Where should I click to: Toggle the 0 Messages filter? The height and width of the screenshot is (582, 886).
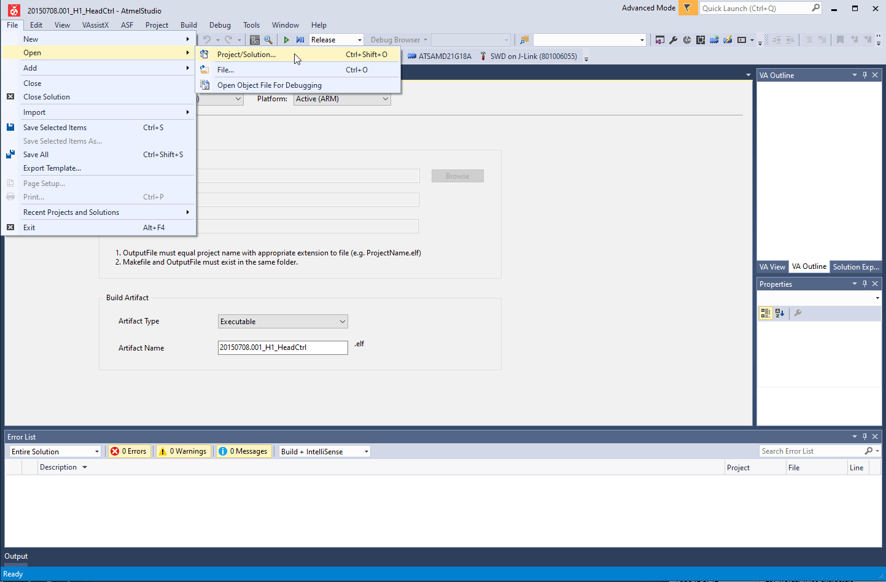[243, 451]
